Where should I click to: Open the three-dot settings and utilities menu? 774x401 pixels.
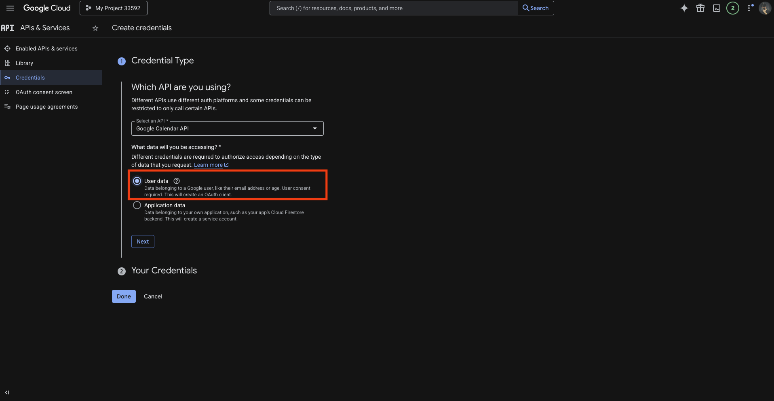(x=749, y=8)
